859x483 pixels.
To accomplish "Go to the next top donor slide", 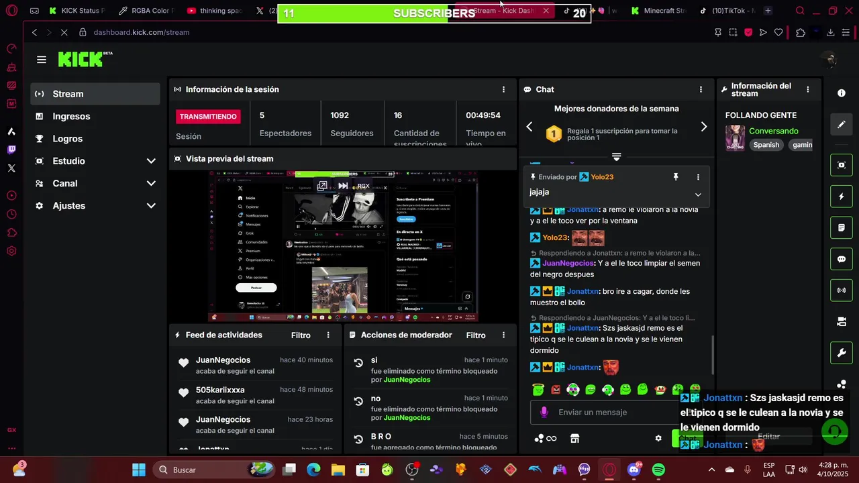I will point(703,127).
